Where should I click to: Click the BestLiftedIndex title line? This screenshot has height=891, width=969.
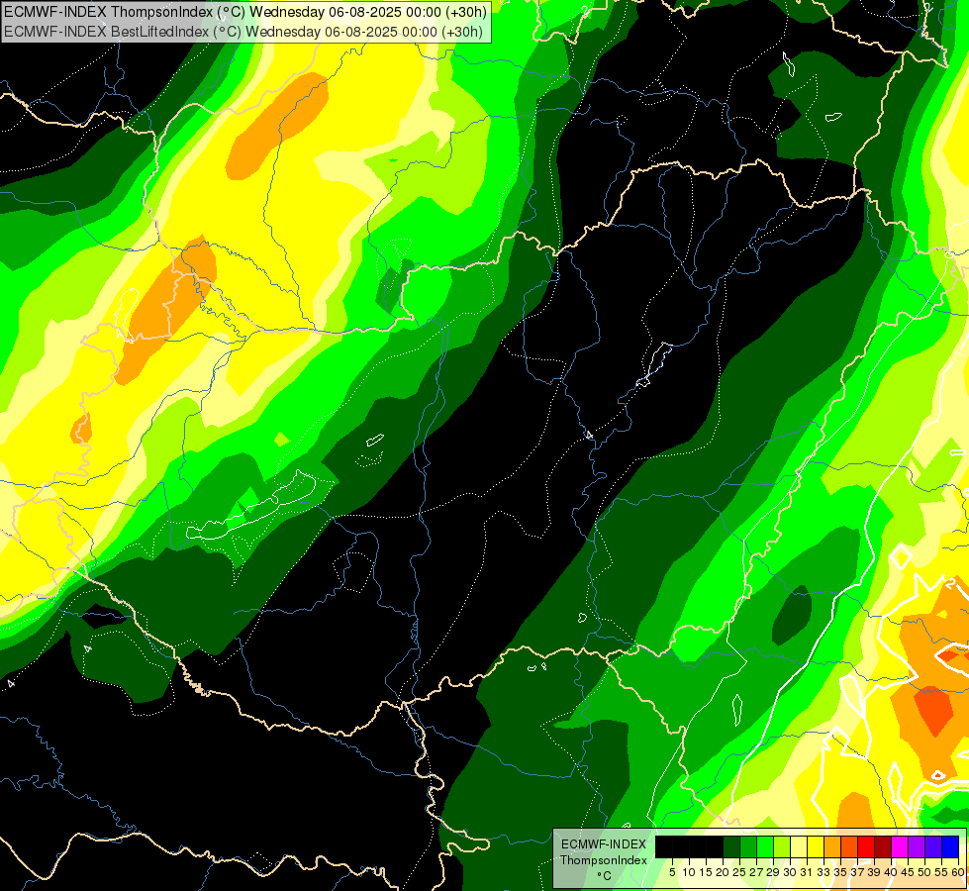[x=242, y=32]
